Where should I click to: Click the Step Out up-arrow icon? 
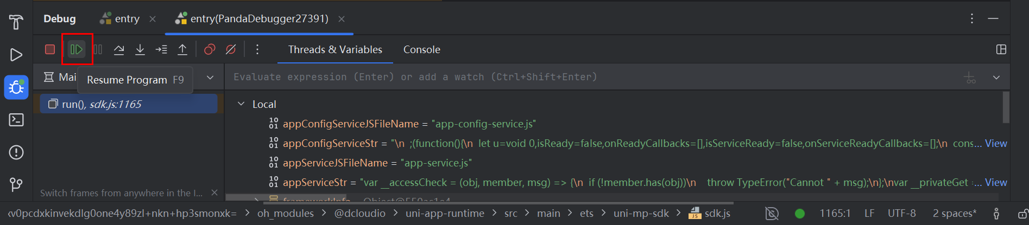(182, 49)
